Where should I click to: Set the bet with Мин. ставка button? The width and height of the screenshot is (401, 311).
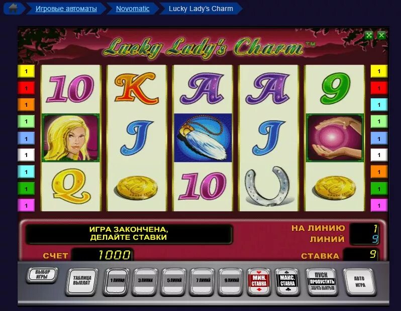pos(259,281)
